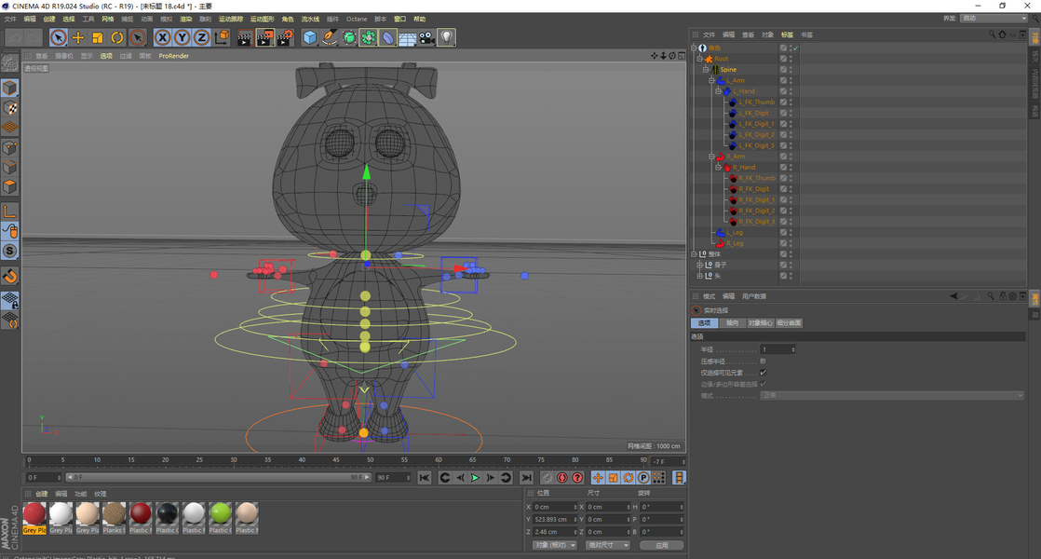
Task: Toggle the layer square for L_Arm
Action: [x=783, y=80]
